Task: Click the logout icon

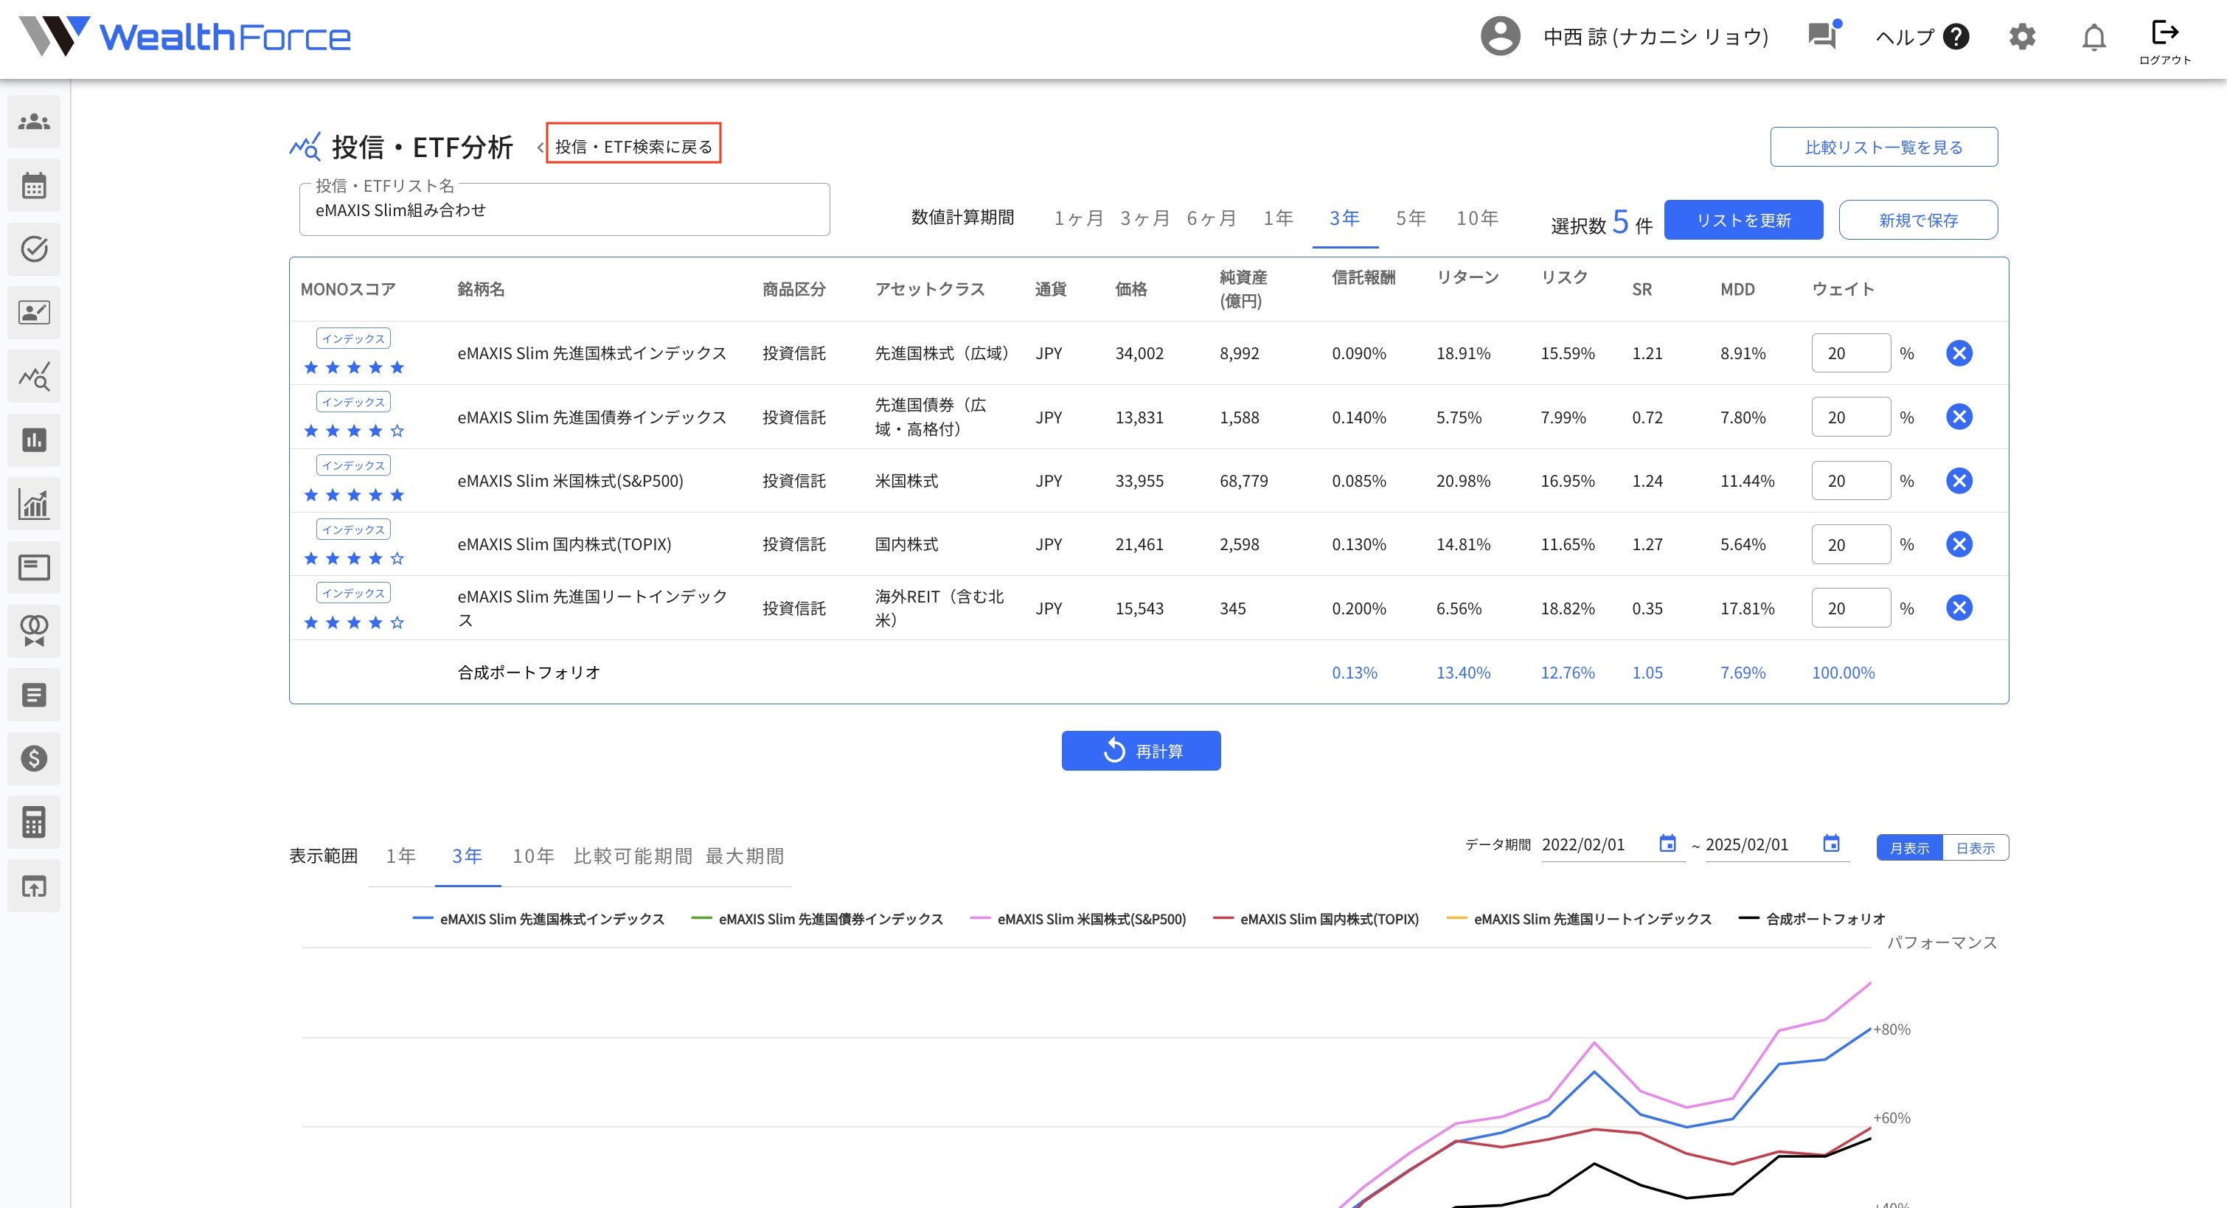Action: tap(2164, 33)
